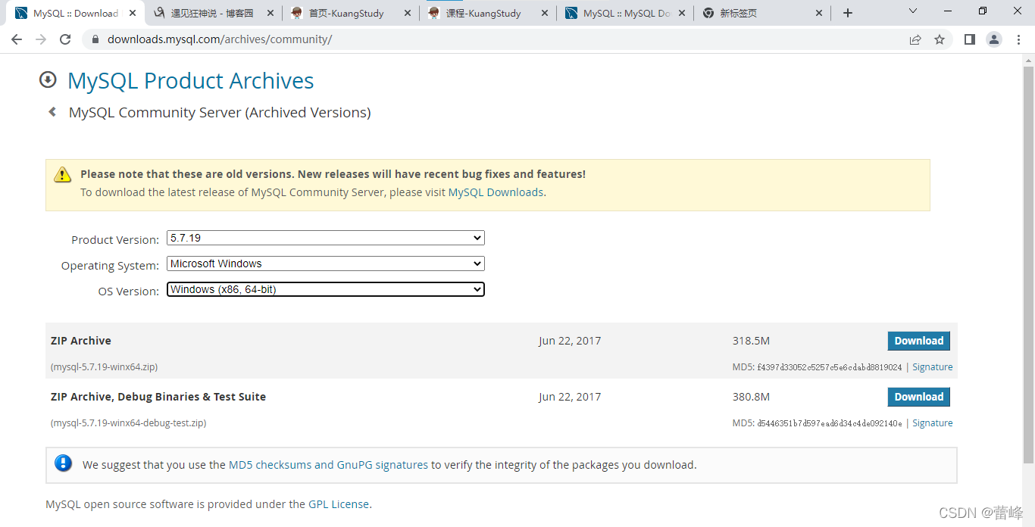Click the (mysql-5.7.19-winx64.zip) filename text
This screenshot has height=527, width=1035.
click(x=104, y=367)
